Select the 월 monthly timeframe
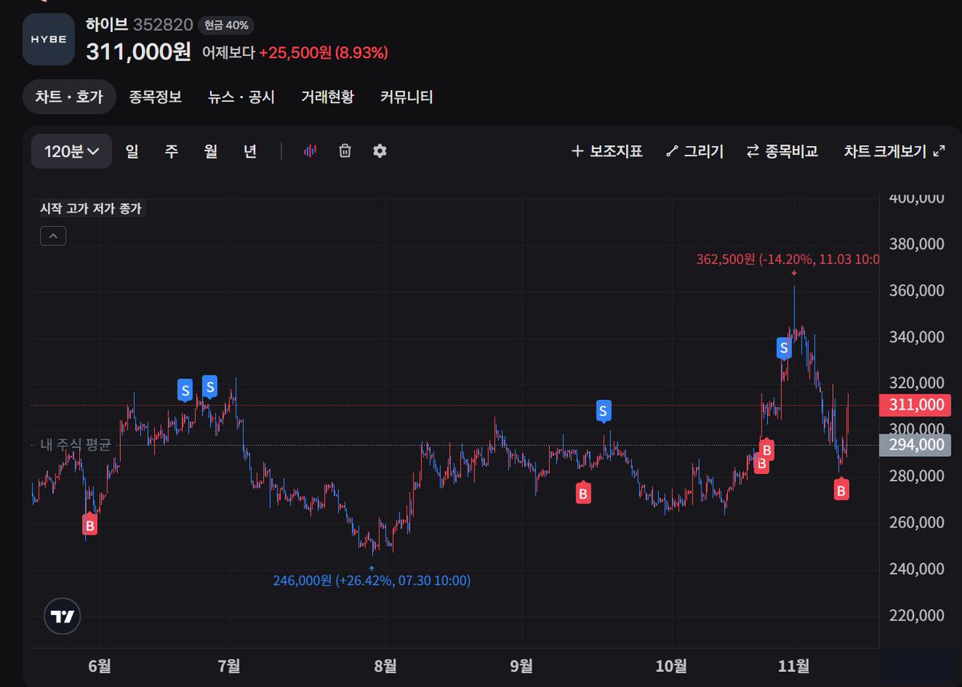Image resolution: width=962 pixels, height=687 pixels. pyautogui.click(x=211, y=151)
